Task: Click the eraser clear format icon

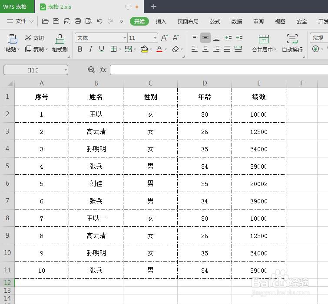Action: [x=176, y=49]
